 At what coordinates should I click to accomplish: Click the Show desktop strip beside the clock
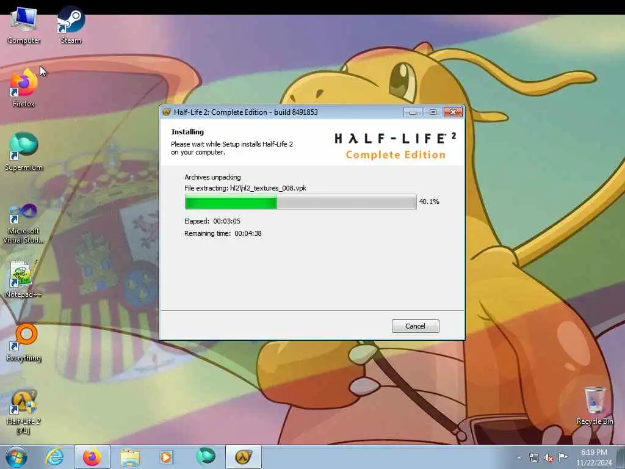[621, 457]
